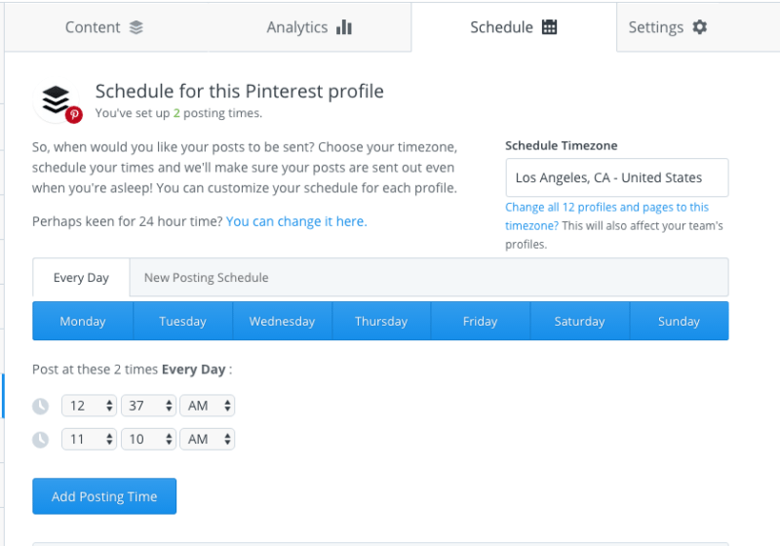780x546 pixels.
Task: Toggle Monday posting day
Action: pyautogui.click(x=83, y=321)
